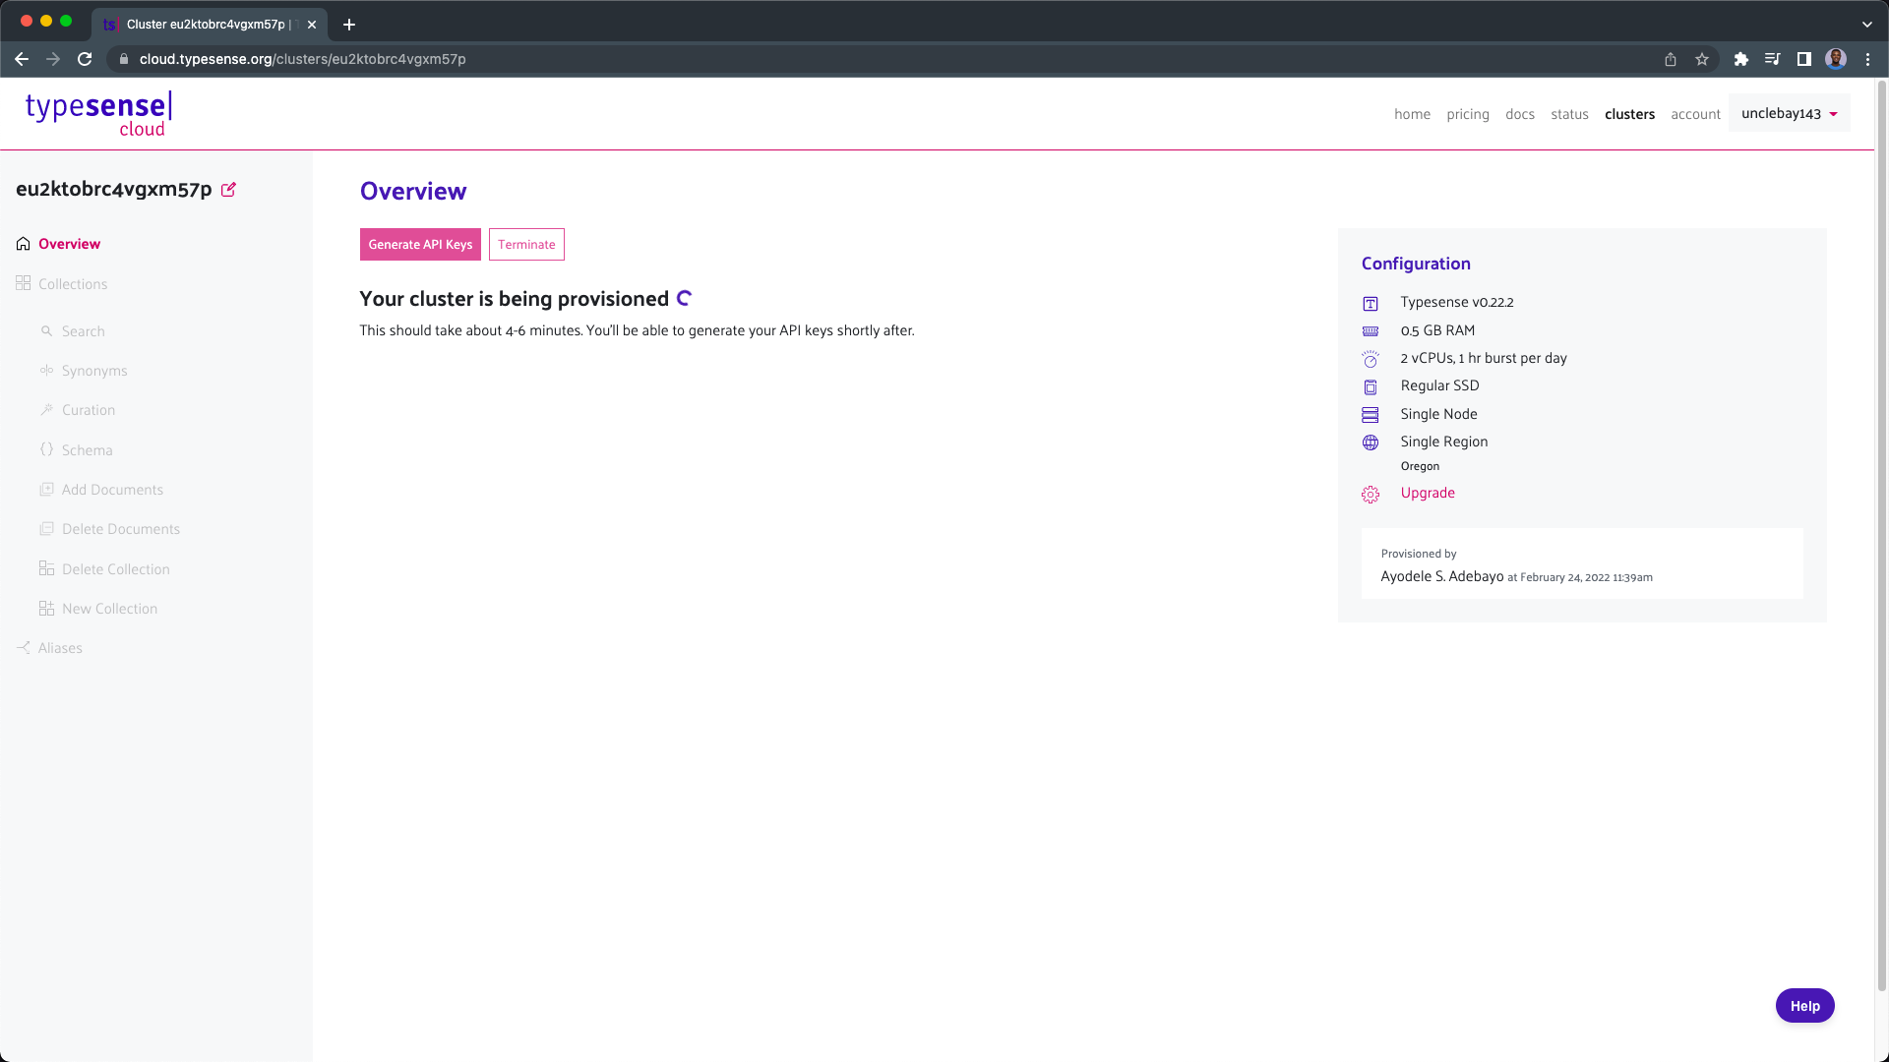Click the SSD storage icon in Configuration
The image size is (1889, 1062).
(1371, 386)
